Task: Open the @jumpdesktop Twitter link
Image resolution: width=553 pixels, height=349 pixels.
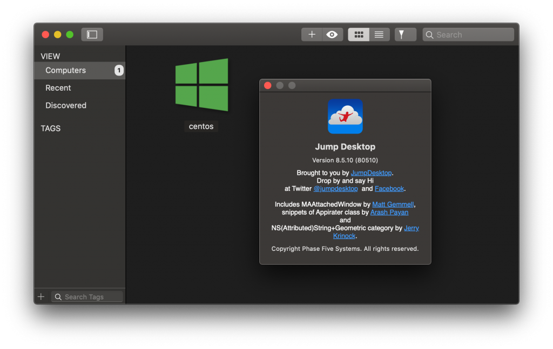Action: click(x=335, y=189)
